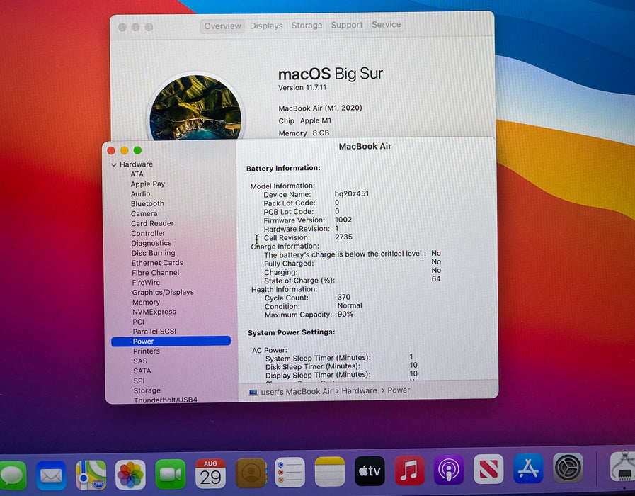Click the Firmware Version value 1002
Viewport: 635px width, 496px height.
pyautogui.click(x=343, y=220)
